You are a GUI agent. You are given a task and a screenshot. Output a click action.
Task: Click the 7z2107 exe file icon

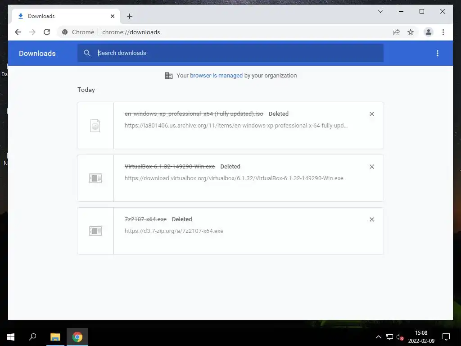pos(95,231)
